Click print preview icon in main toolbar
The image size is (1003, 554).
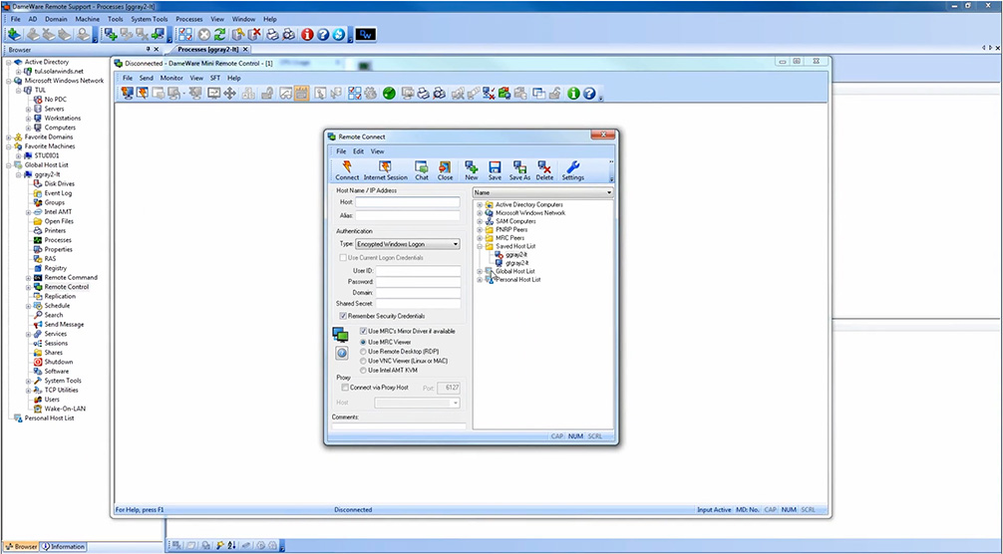[x=288, y=35]
